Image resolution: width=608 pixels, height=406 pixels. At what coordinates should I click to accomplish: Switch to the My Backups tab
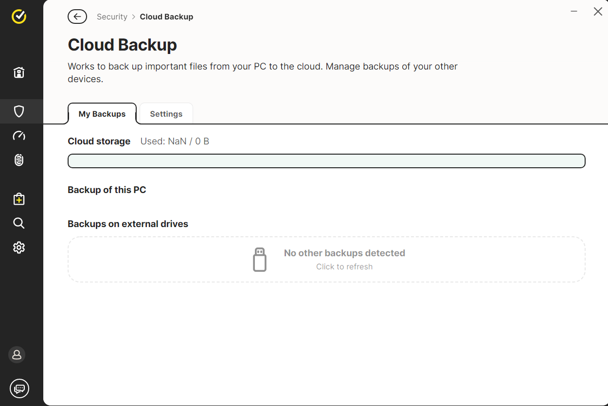pos(102,114)
